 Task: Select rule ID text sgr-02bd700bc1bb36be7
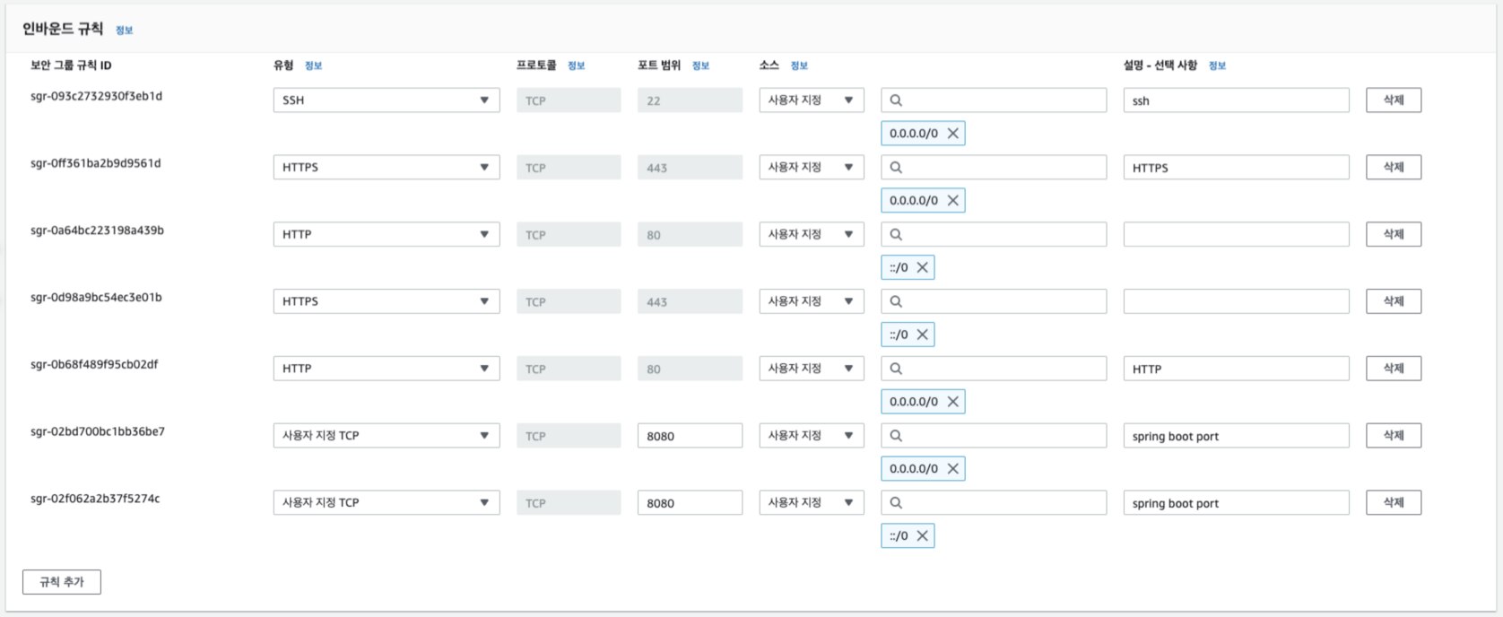(98, 432)
